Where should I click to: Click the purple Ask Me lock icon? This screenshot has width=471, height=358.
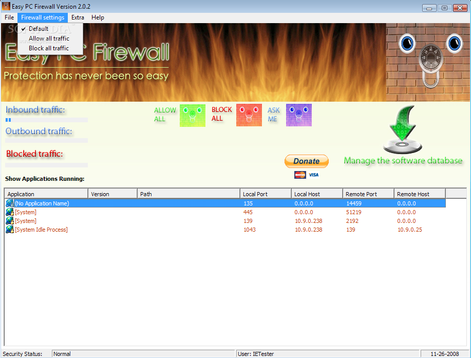coord(299,115)
